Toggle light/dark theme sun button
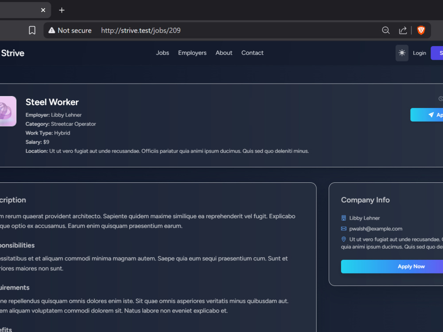Image resolution: width=443 pixels, height=332 pixels. [x=402, y=53]
